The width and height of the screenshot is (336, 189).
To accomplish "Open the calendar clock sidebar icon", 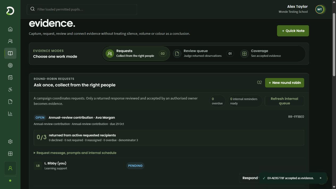I will point(10,78).
